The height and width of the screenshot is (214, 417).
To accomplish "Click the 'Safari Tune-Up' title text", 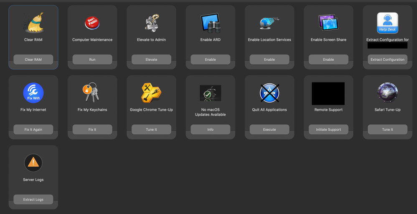I will 387,110.
